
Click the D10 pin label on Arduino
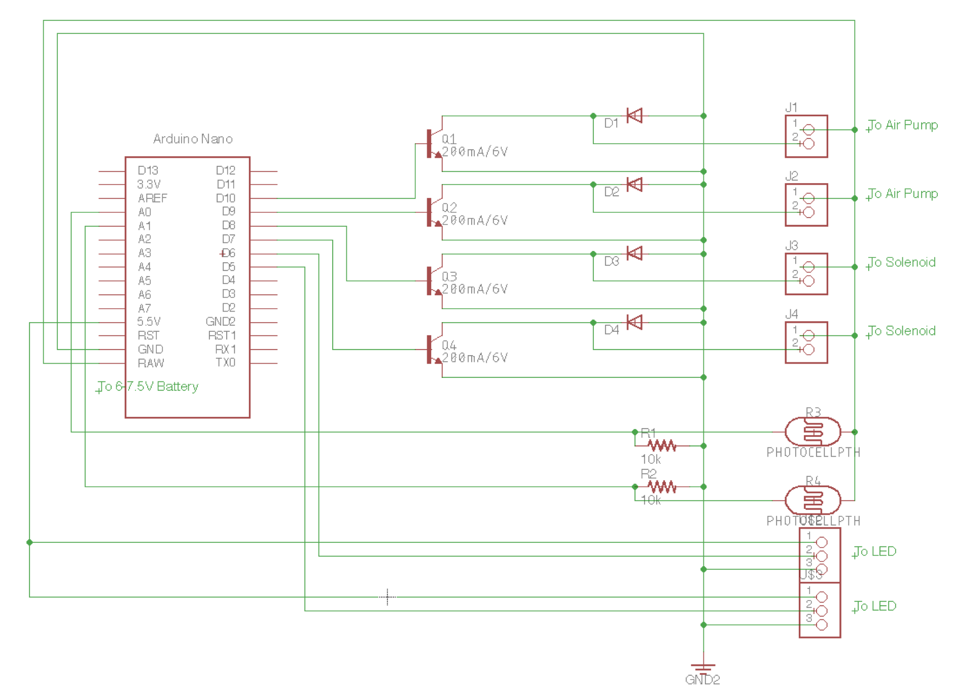[x=226, y=198]
